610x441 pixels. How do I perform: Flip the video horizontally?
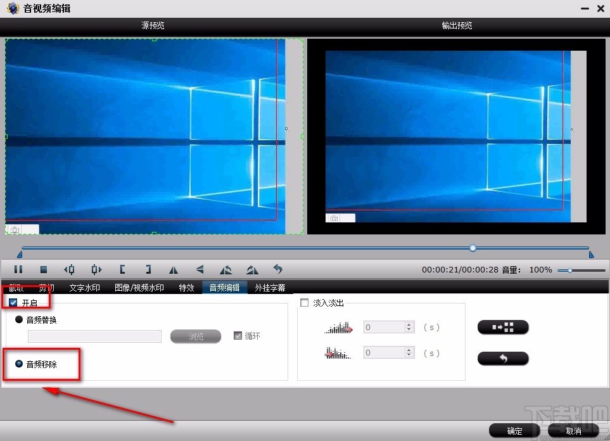174,269
